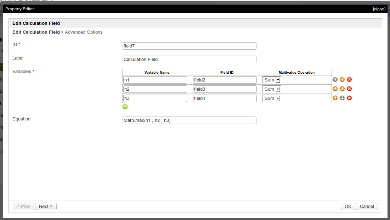
Task: Add a new variable row with green plus
Action: click(125, 107)
